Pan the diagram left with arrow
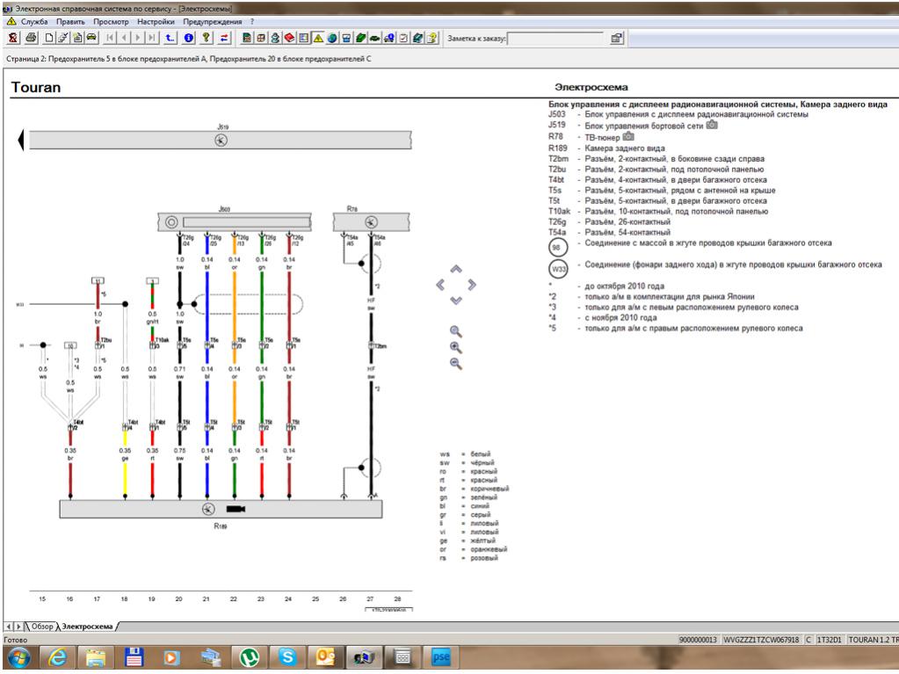Screen dimensions: 899x674 [x=440, y=285]
